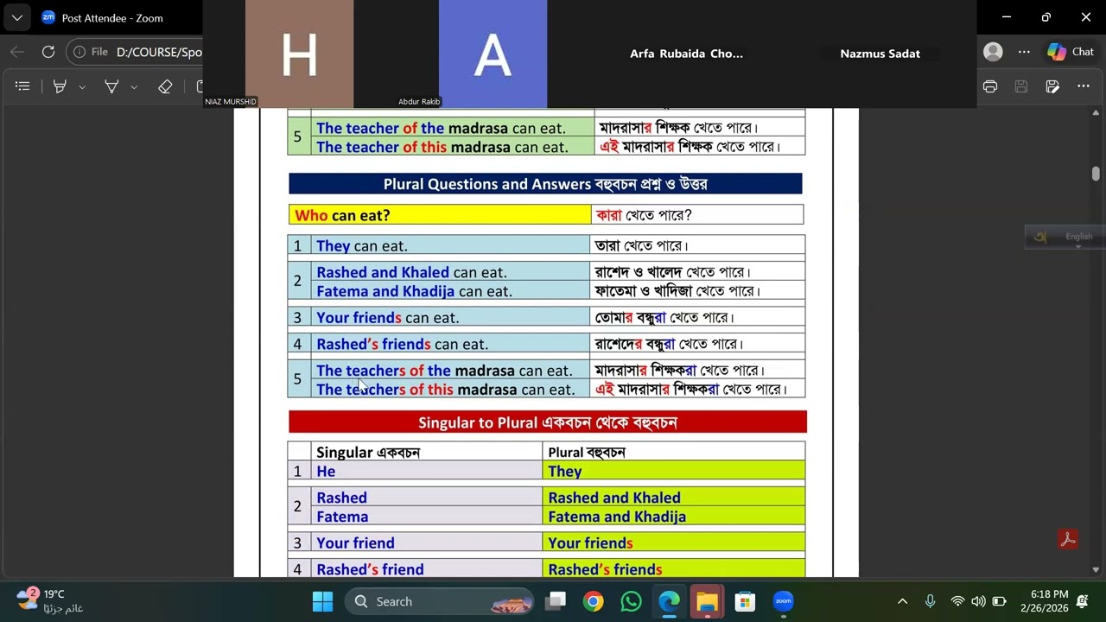Open Task View from the taskbar
1106x622 pixels.
click(x=556, y=601)
